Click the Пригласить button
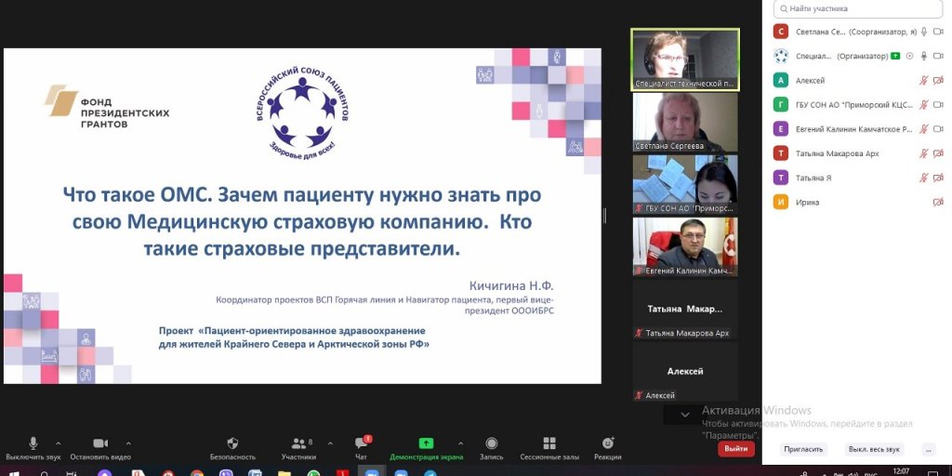This screenshot has width=952, height=476. [x=802, y=449]
